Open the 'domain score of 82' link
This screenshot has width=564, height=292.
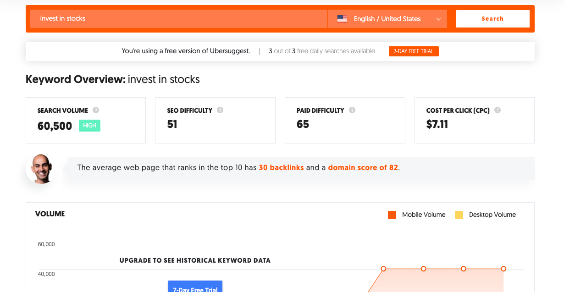point(363,168)
